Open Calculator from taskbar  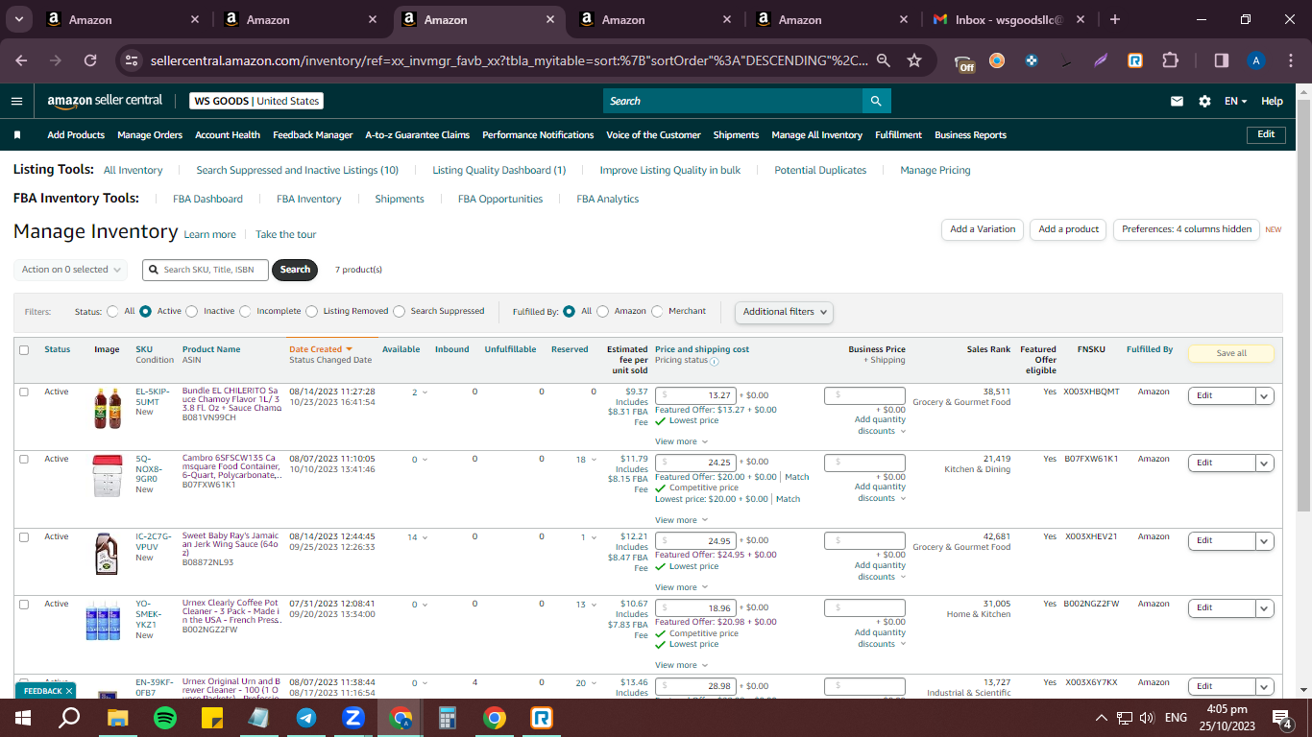[448, 718]
